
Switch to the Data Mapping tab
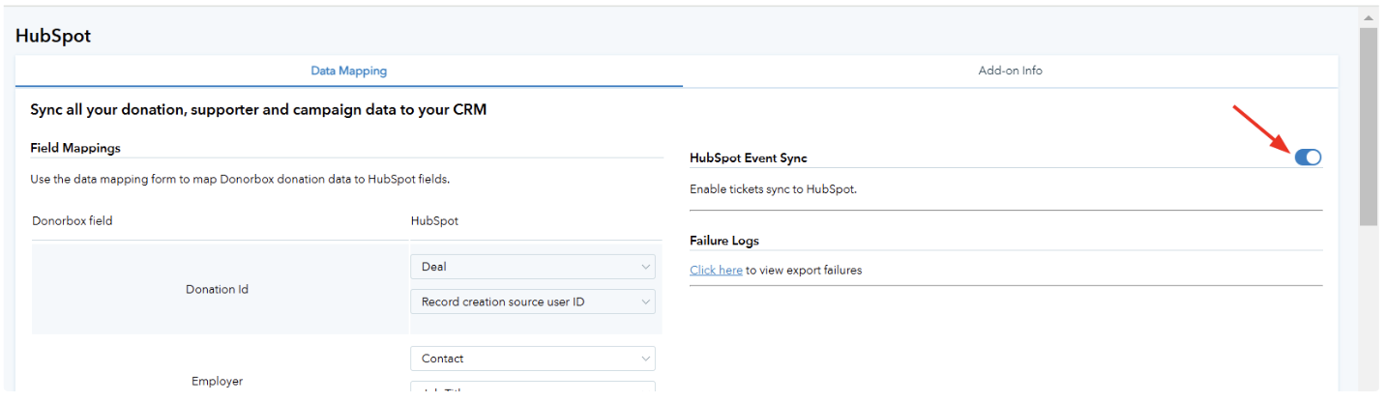click(348, 71)
